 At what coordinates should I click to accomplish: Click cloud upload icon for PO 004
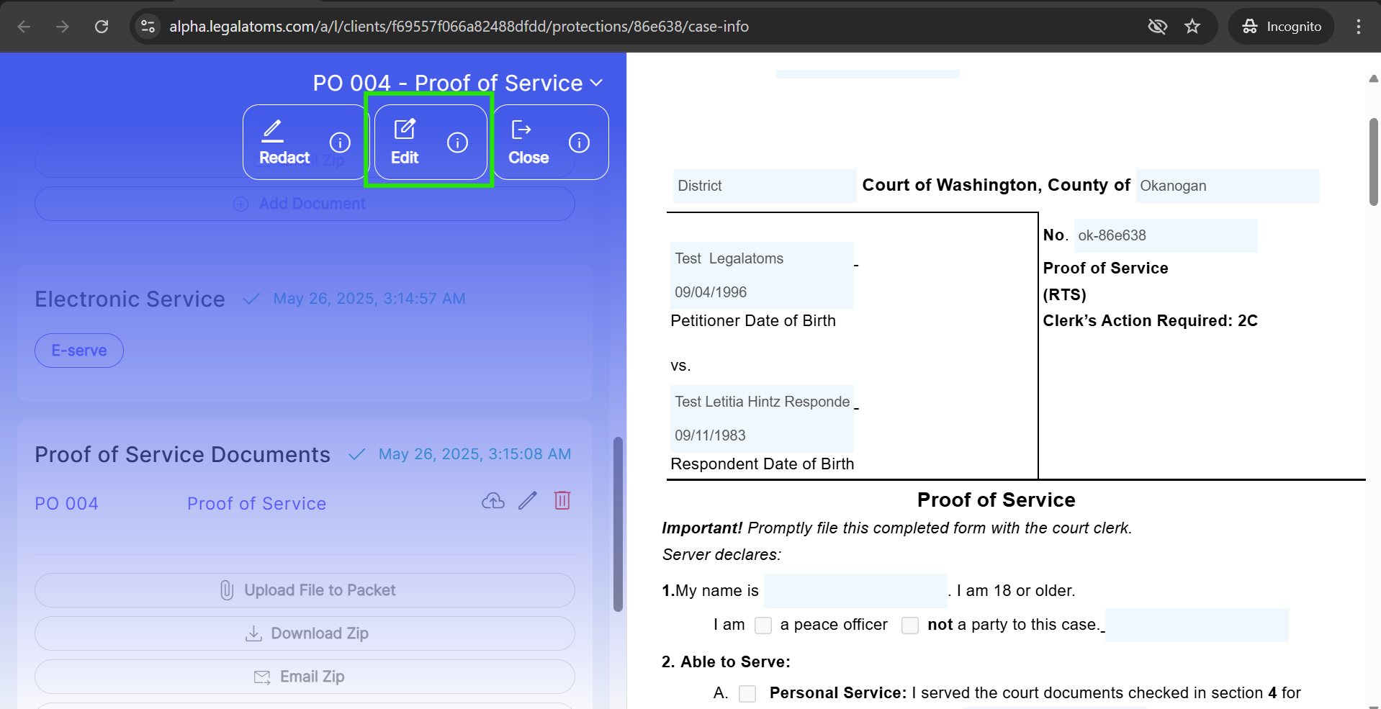493,500
